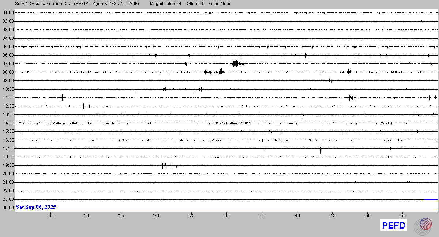Click the SeiPi1CEscola Ferreira Dias station title
439x237 pixels.
pos(53,4)
